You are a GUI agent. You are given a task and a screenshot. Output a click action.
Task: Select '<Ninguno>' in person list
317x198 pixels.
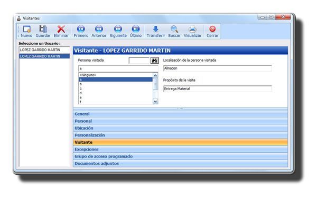click(x=116, y=75)
